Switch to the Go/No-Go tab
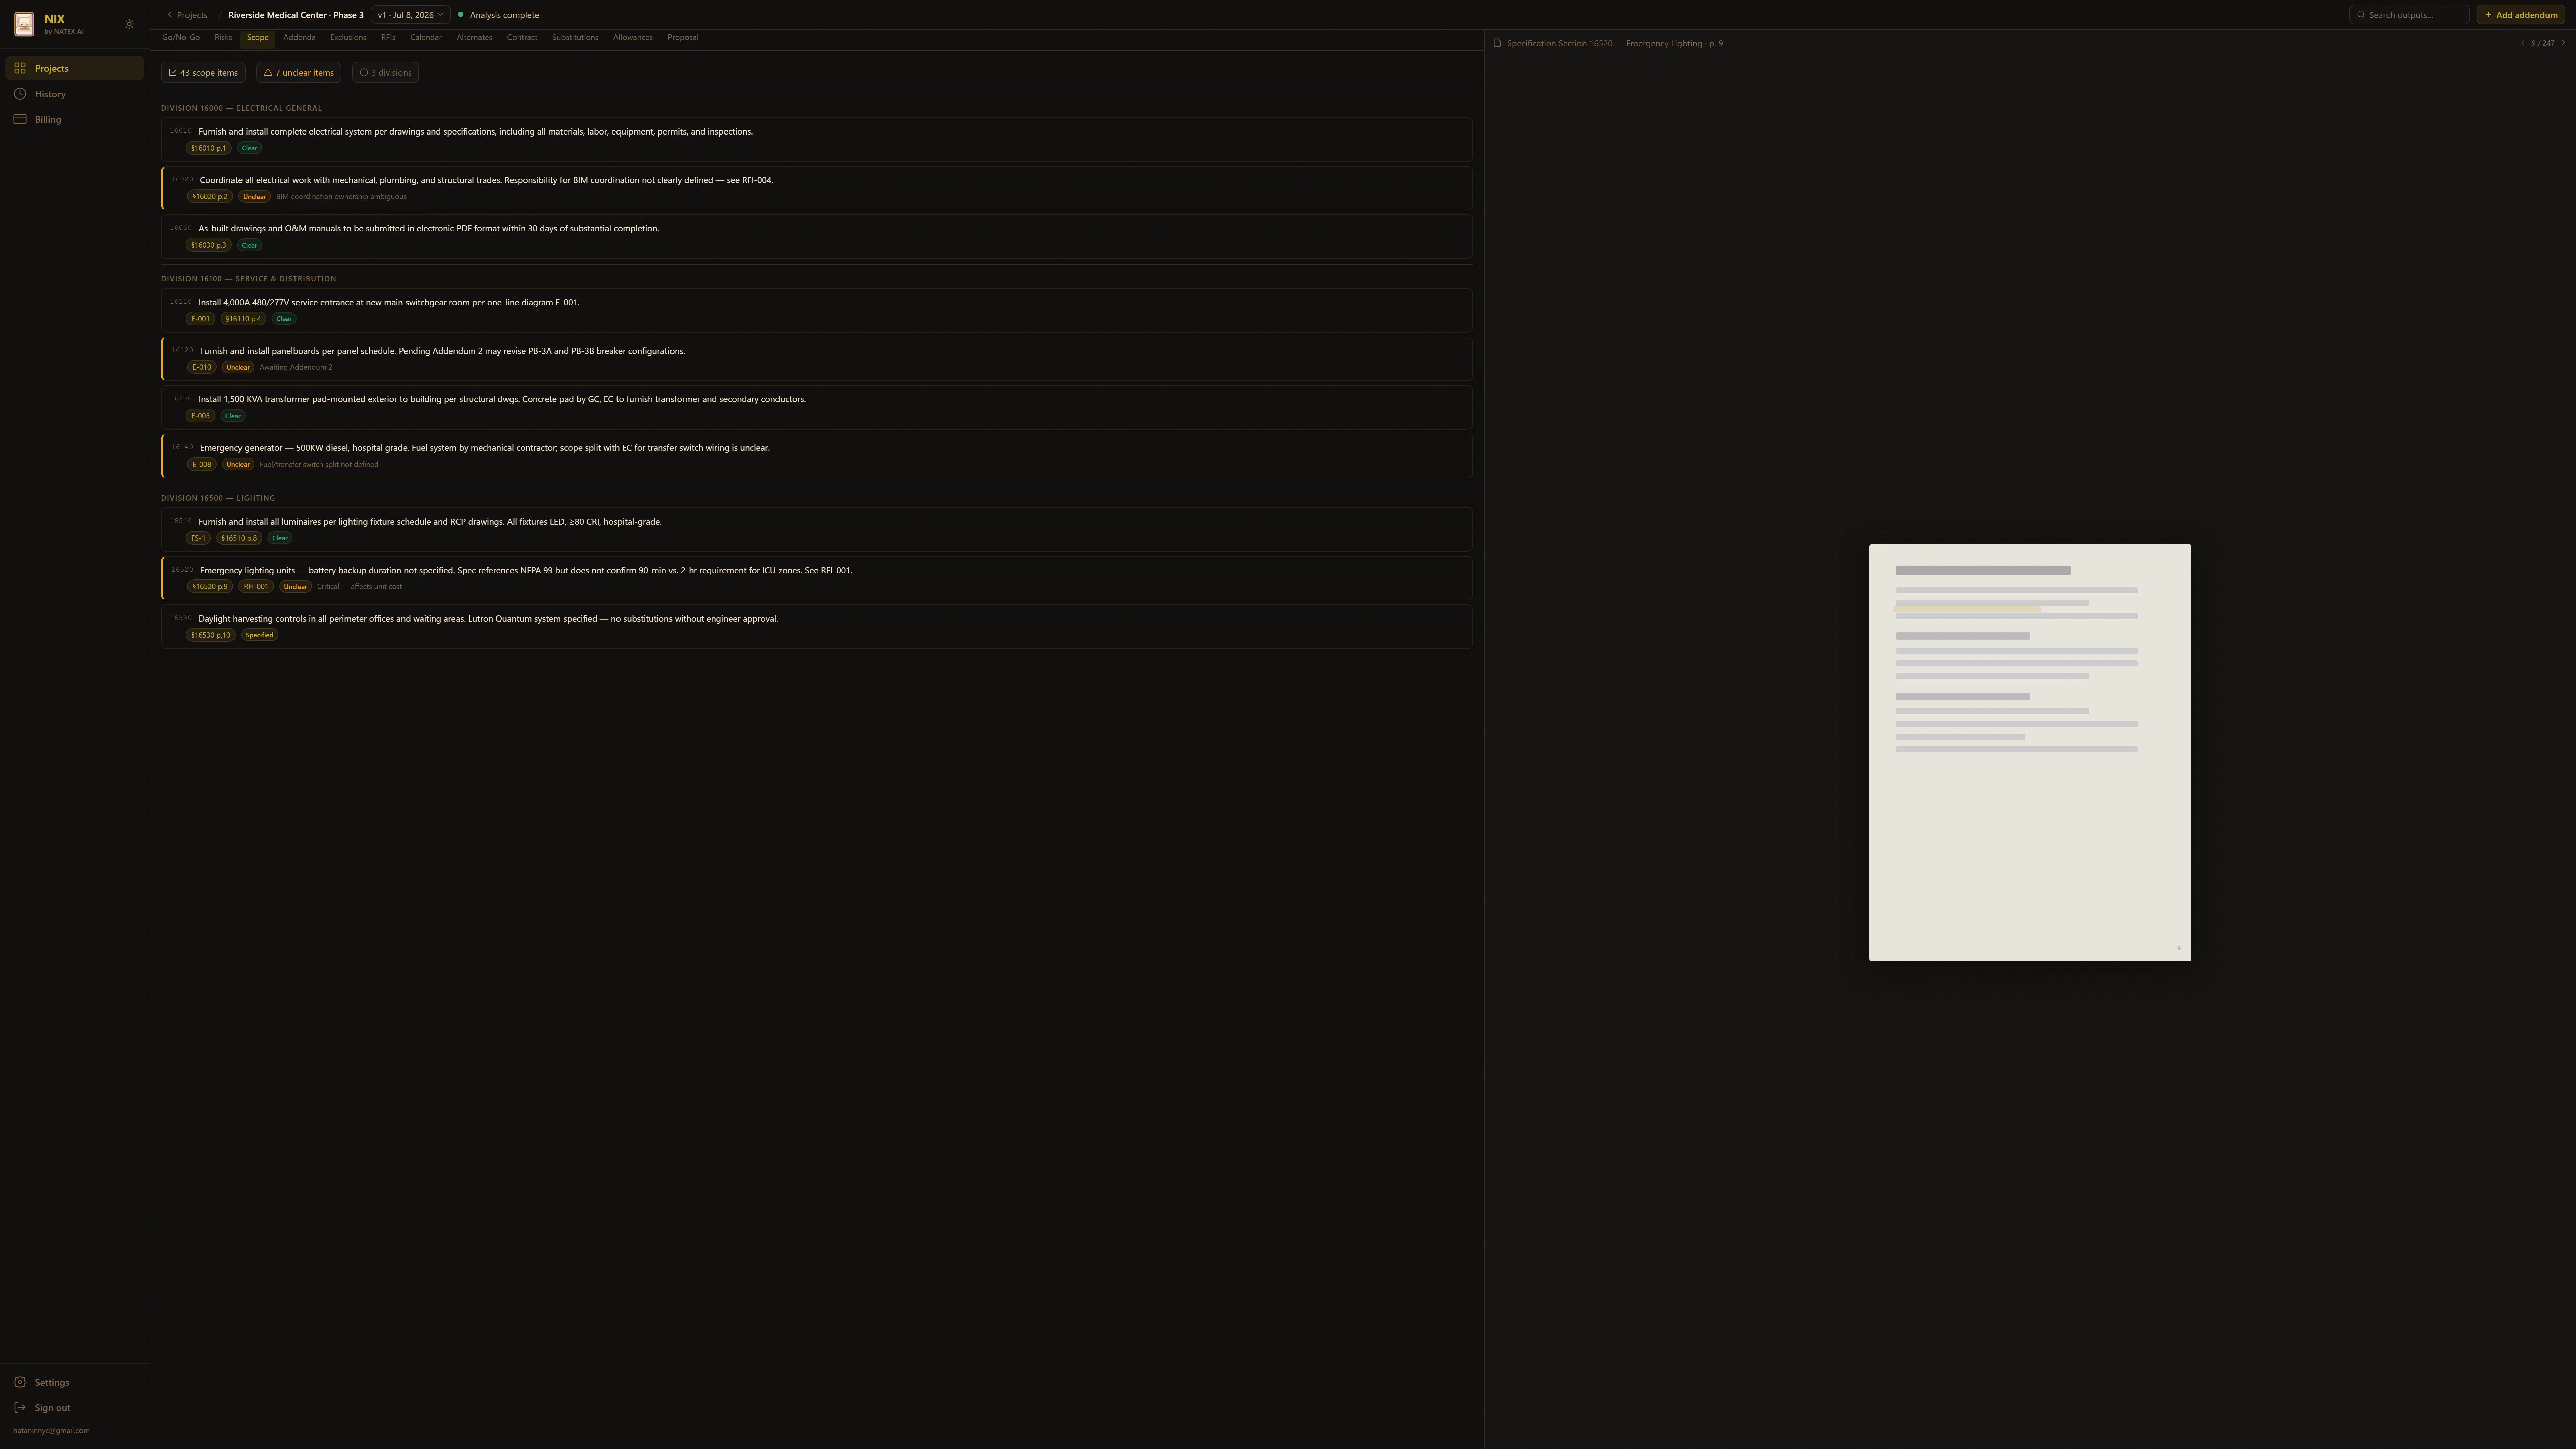 pos(181,38)
